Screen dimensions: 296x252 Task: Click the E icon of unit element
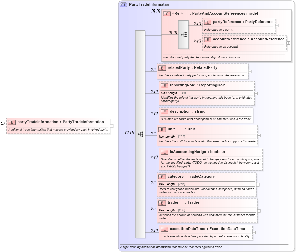click(x=162, y=129)
